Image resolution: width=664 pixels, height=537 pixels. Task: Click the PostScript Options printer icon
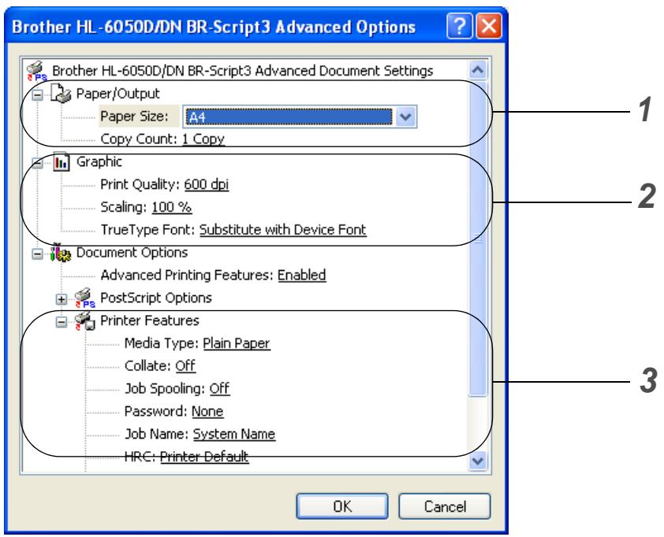click(x=84, y=298)
